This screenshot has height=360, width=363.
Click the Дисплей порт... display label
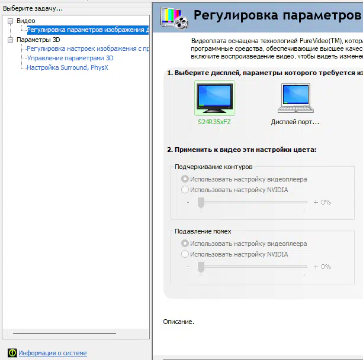point(295,122)
